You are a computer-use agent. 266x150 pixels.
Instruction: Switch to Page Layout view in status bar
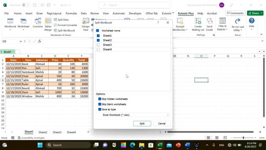pyautogui.click(x=217, y=137)
